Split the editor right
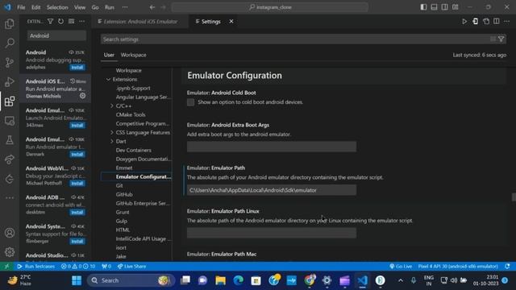 (x=497, y=22)
